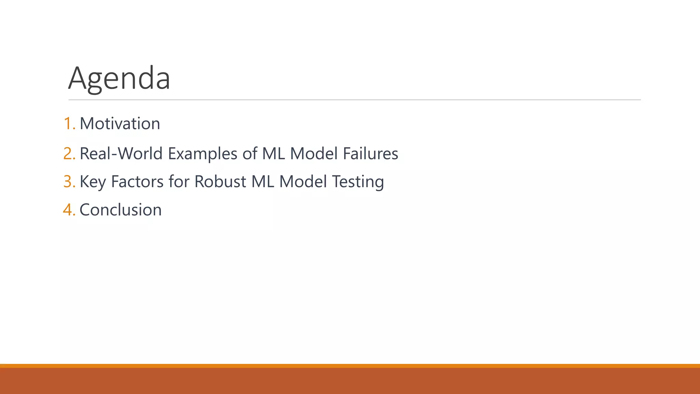
Task: Click the word Failures in item two
Action: pyautogui.click(x=371, y=154)
